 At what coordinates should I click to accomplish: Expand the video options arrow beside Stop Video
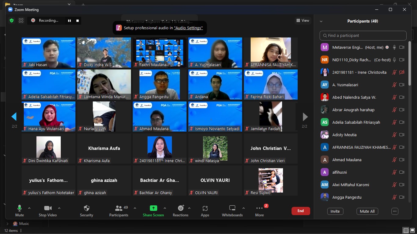click(59, 208)
